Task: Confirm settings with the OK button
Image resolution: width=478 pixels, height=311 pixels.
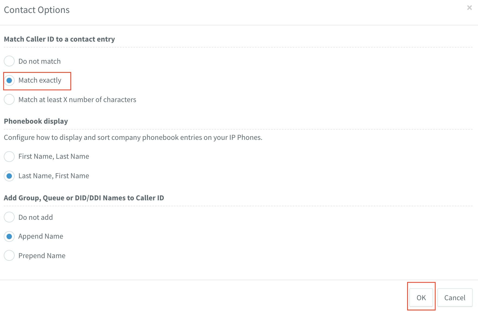Action: pyautogui.click(x=421, y=298)
